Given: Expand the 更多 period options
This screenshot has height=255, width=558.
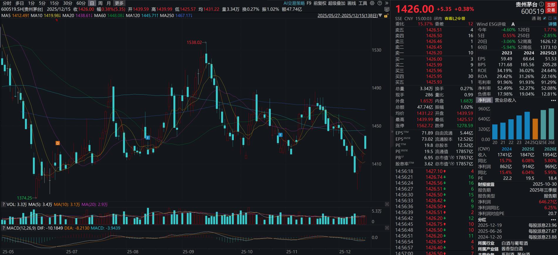Looking at the screenshot, I should coord(119,3).
